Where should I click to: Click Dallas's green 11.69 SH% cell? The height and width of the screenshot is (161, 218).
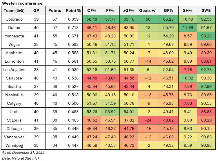click(187, 28)
